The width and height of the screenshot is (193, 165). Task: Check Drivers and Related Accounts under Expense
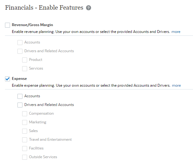(20, 105)
